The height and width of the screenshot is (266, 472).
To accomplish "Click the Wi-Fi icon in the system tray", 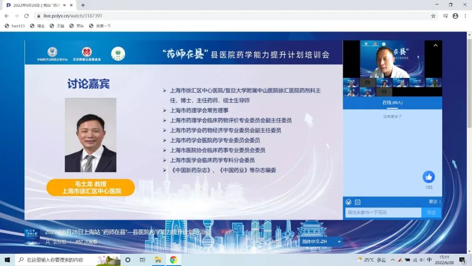I will click(x=416, y=259).
